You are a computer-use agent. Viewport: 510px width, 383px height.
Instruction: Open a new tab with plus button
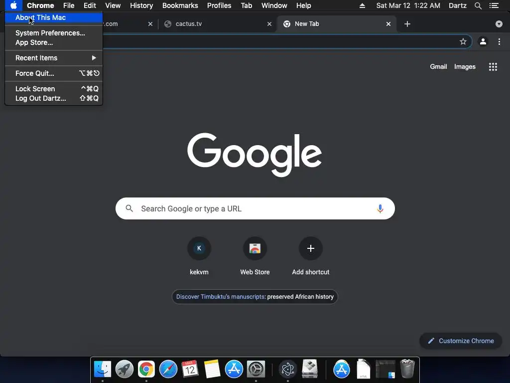pyautogui.click(x=407, y=24)
